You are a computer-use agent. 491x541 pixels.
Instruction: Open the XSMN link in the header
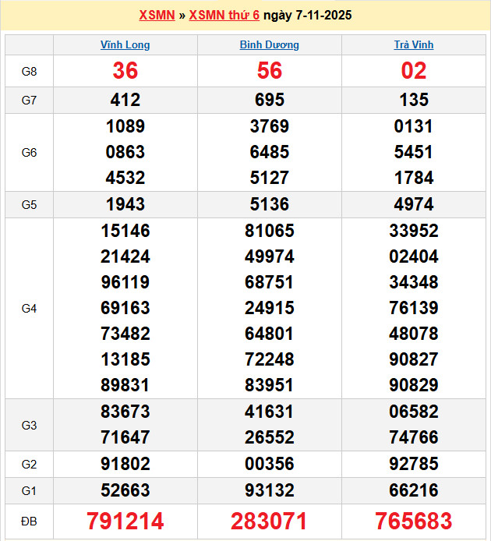(157, 16)
